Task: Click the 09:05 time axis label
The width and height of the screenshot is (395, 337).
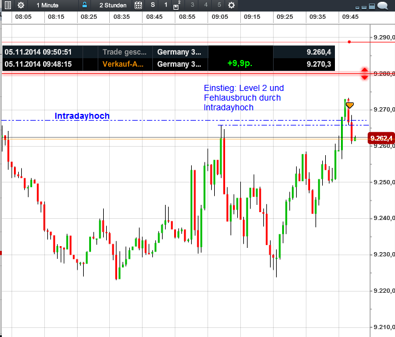Action: (220, 17)
